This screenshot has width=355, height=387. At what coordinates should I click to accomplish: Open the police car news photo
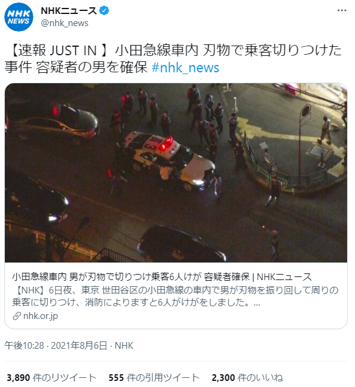(176, 173)
